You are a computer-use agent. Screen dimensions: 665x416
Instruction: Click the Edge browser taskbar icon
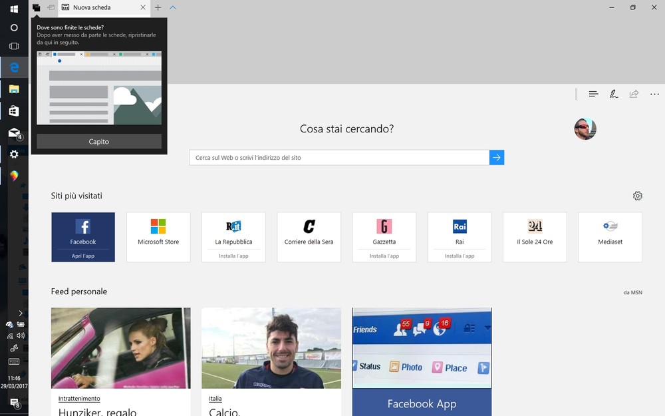(x=14, y=67)
